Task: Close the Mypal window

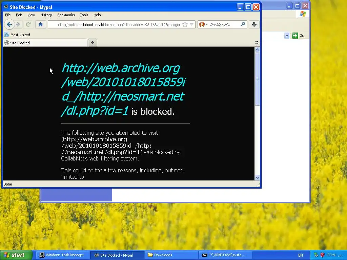Action: click(x=256, y=7)
